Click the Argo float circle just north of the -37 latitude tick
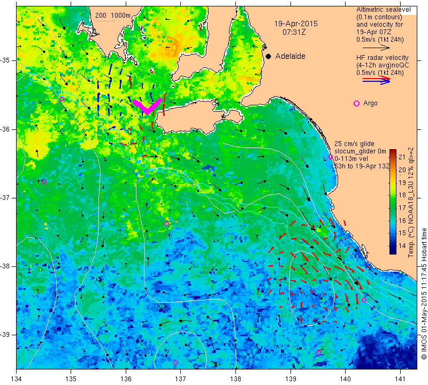Viewport: 428px width, 385px height. (44, 182)
